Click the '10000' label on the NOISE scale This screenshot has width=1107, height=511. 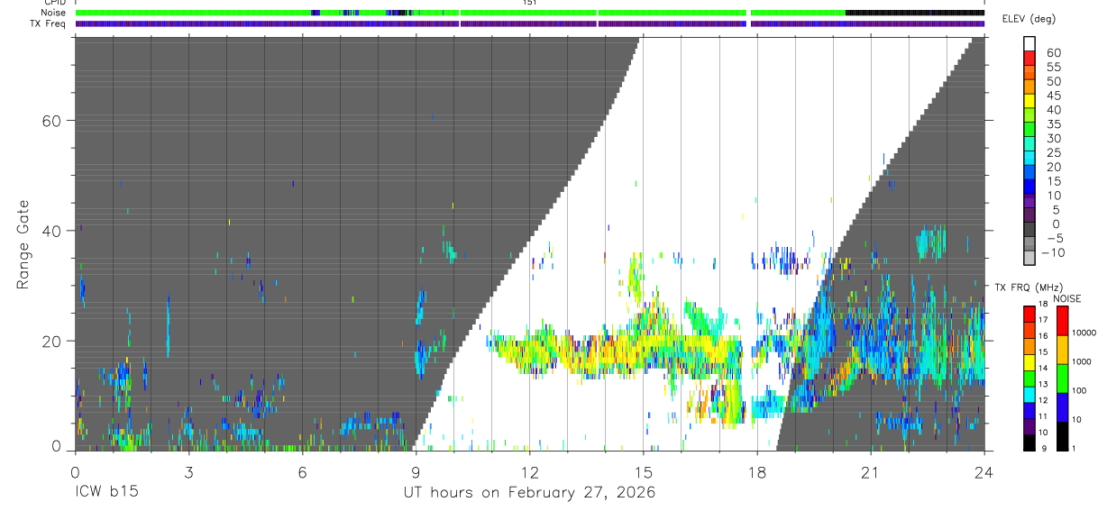1084,333
